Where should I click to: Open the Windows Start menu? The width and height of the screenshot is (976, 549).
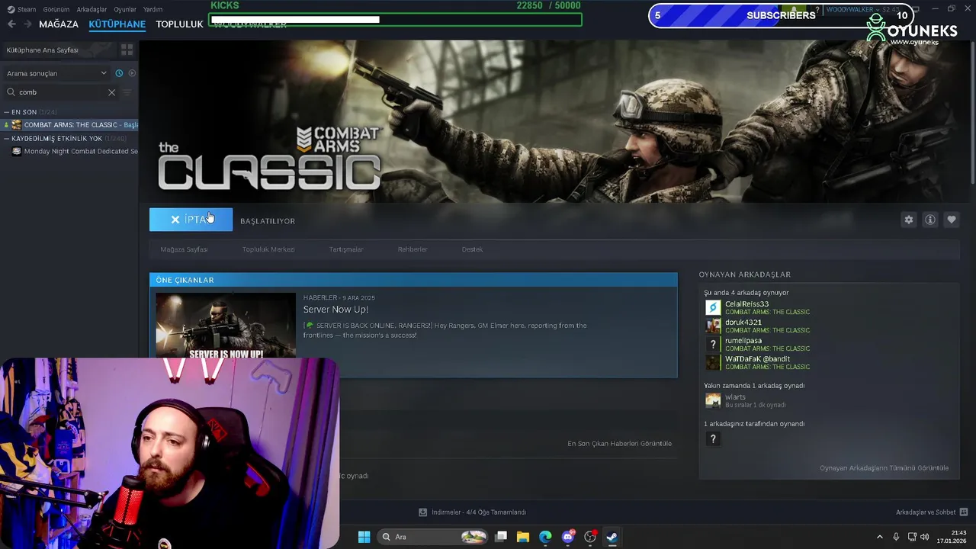[364, 537]
